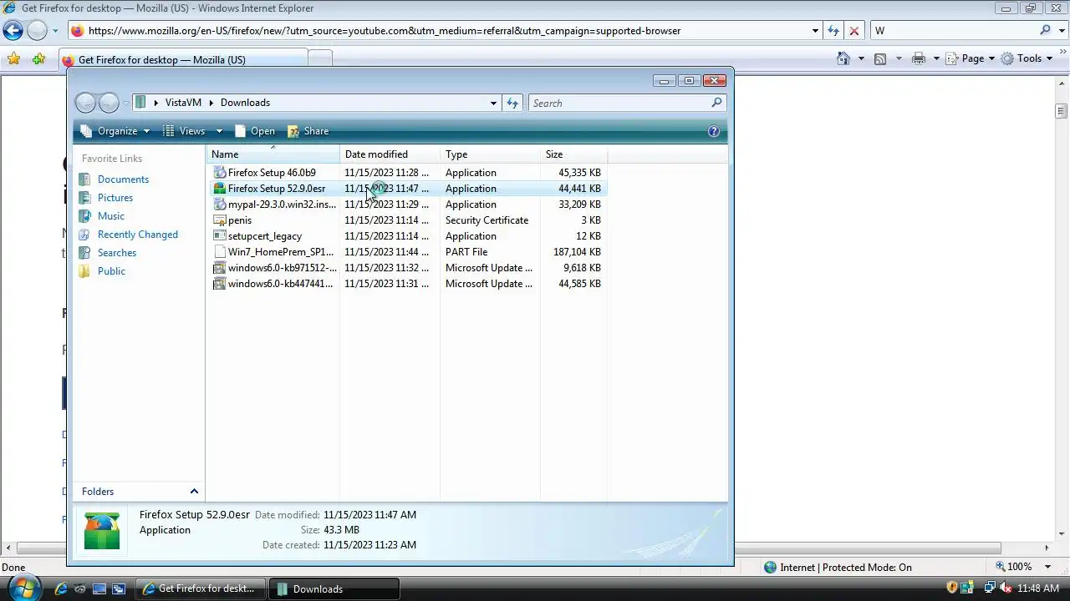Sort by Type column header
Viewport: 1070px width, 601px height.
click(490, 154)
